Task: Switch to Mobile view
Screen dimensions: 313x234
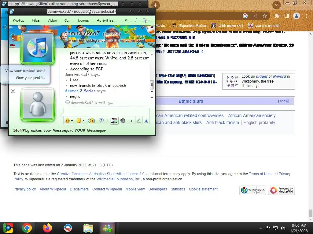Action: [x=135, y=189]
